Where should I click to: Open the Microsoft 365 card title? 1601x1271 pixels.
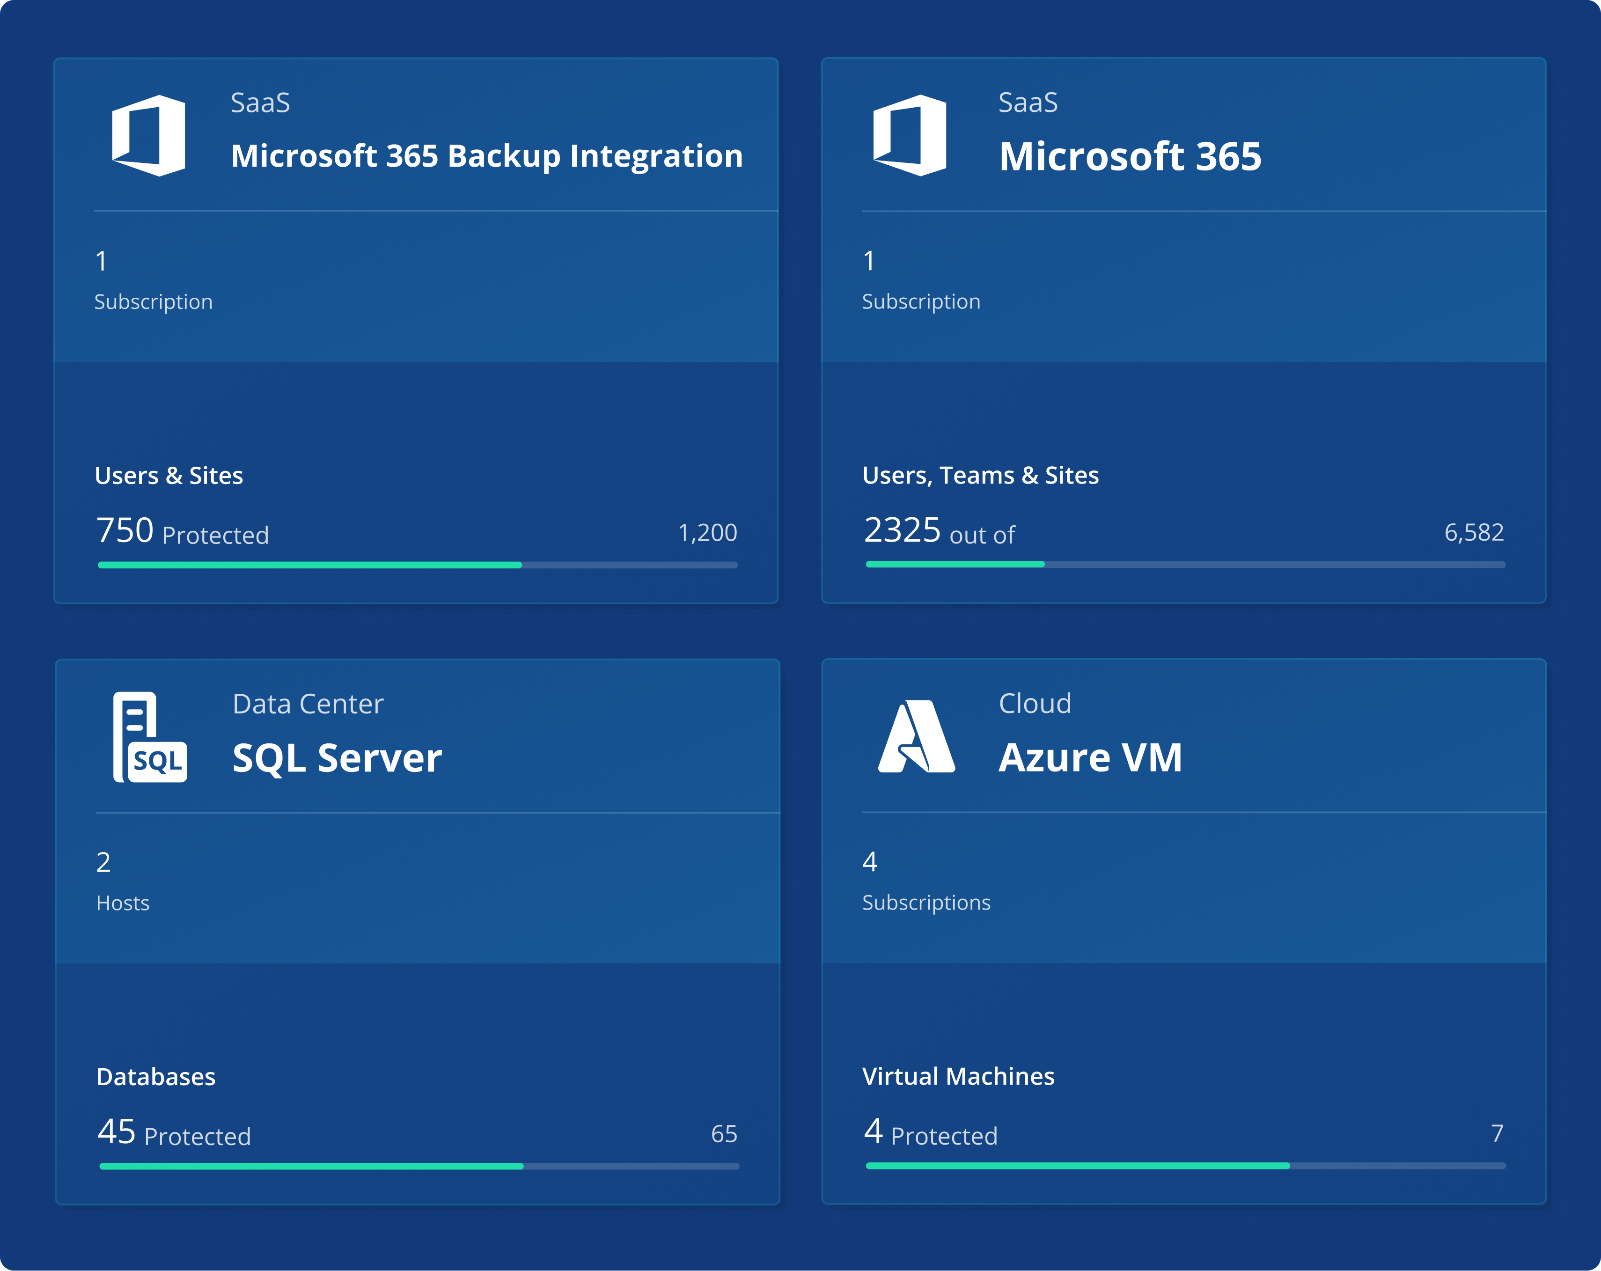tap(1130, 157)
